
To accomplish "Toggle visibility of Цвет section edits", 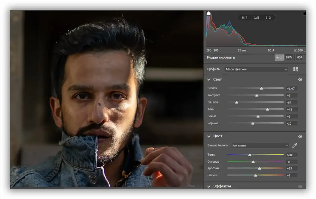I will (x=300, y=136).
